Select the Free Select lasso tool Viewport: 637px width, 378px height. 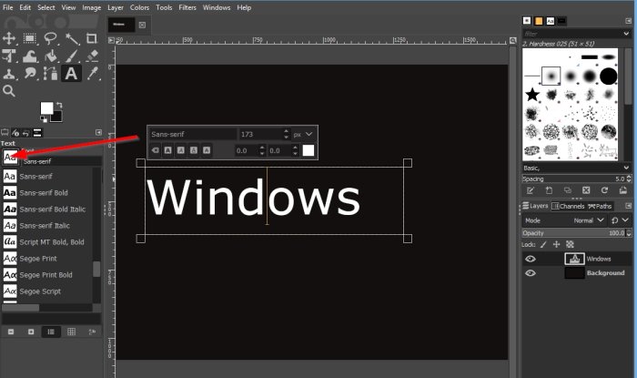(x=50, y=38)
